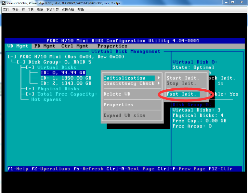Click the F2-Operations hint
This screenshot has width=248, height=193.
pos(51,169)
